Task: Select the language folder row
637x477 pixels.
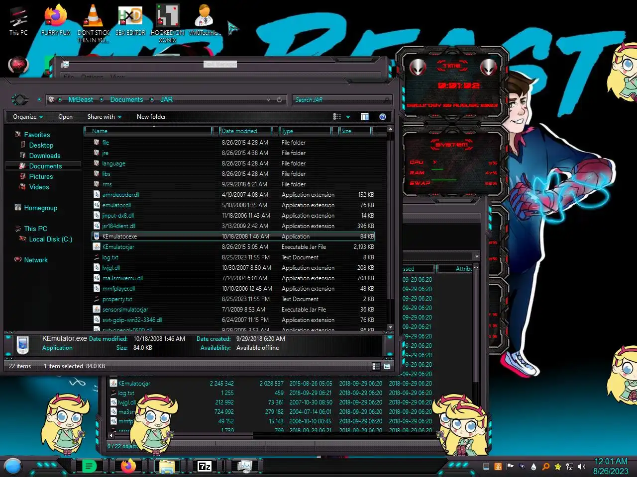Action: click(234, 163)
